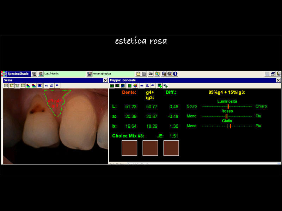
Task: Select the dE button in Scala toolbar
Action: (46, 85)
